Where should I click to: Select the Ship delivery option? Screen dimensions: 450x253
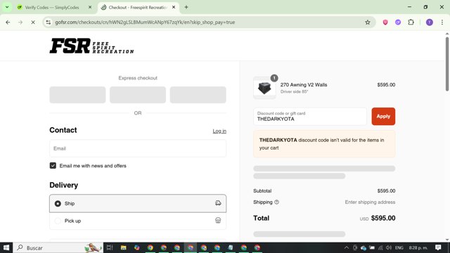point(138,203)
